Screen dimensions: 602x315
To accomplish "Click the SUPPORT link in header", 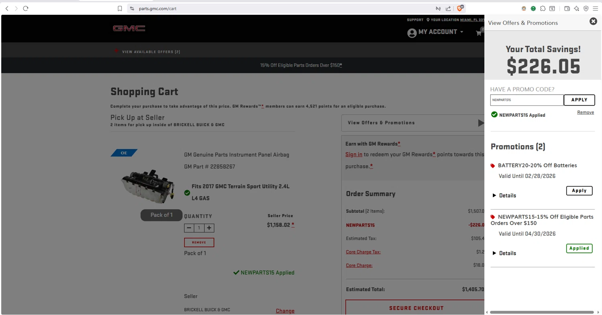I will (415, 20).
